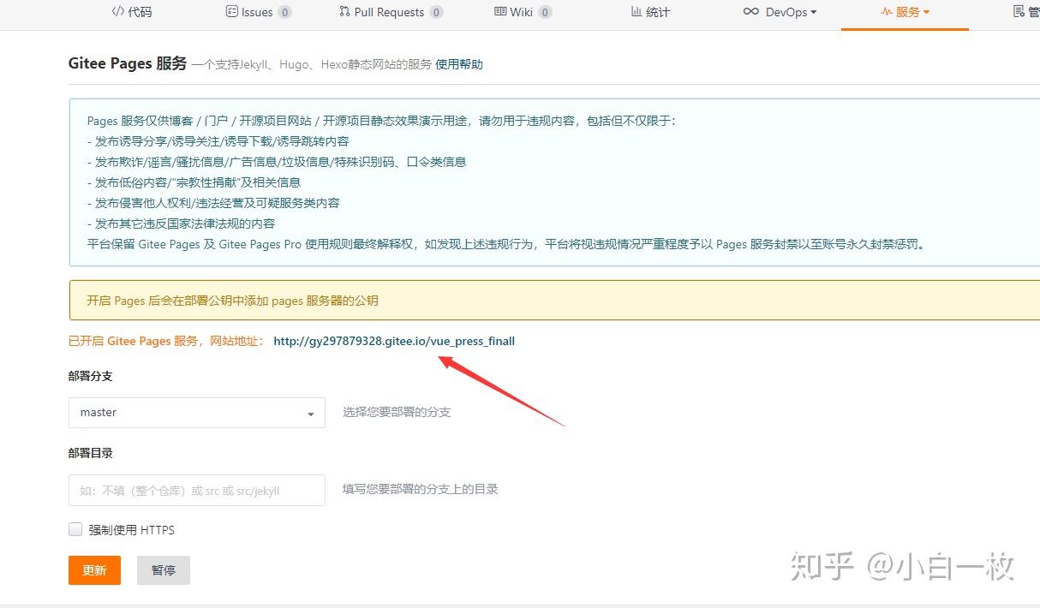Click the 服务 pulse waveform icon
Image resolution: width=1040 pixels, height=608 pixels.
pos(885,12)
